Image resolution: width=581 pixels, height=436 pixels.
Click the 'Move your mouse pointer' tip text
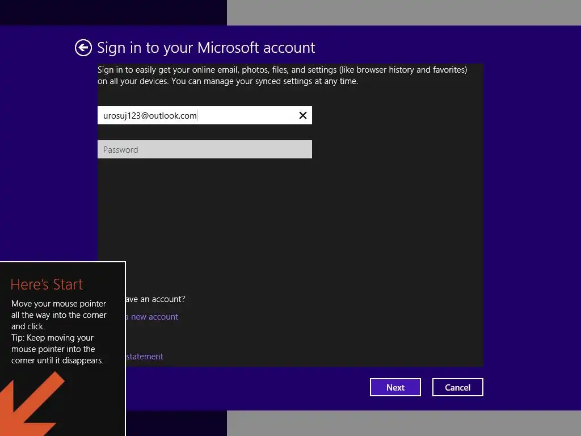pyautogui.click(x=59, y=332)
